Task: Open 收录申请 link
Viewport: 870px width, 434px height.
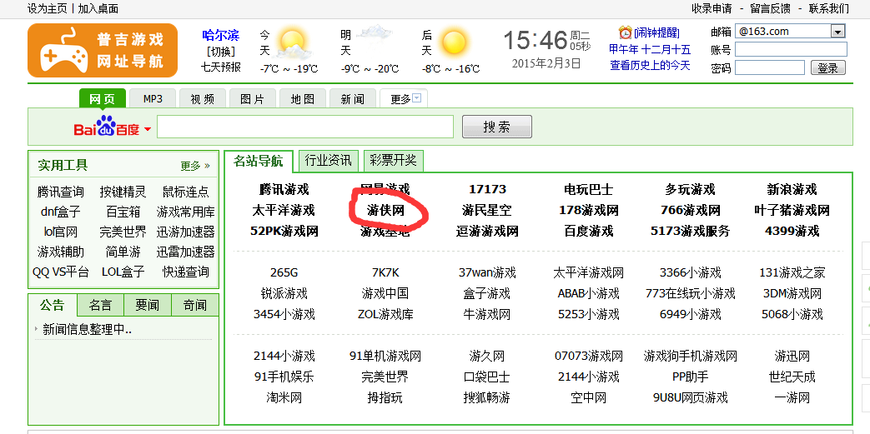Action: pyautogui.click(x=712, y=8)
